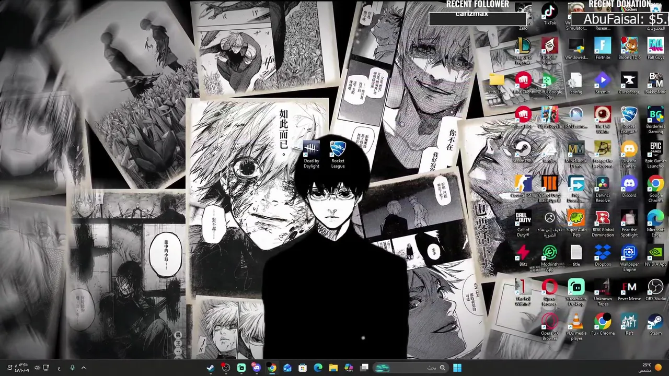Open Escape the Backrooms shortcut
The image size is (669, 376).
[x=603, y=155]
